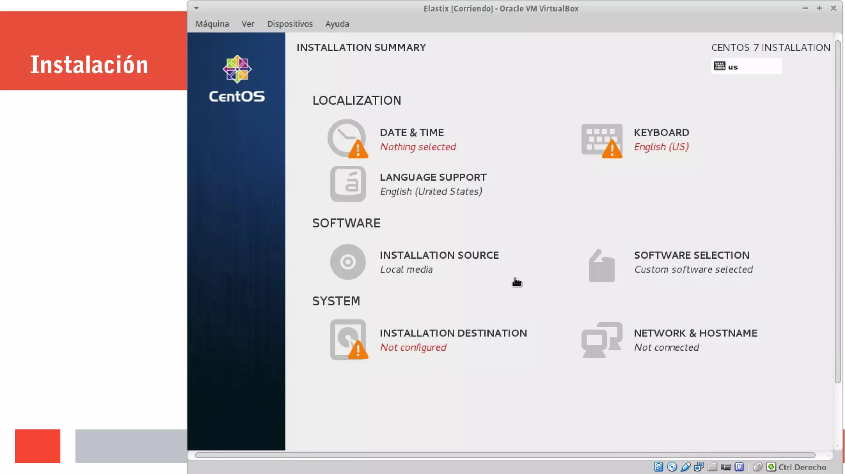Click the mouse integration status icon
This screenshot has width=845, height=474.
[x=758, y=467]
